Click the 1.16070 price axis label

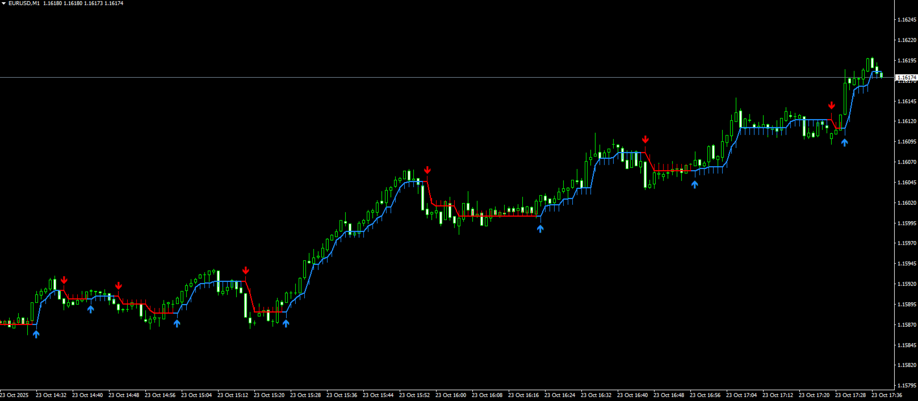[x=907, y=162]
